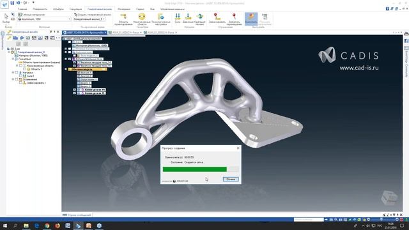Collapse the Генеративный анализ_6 tree node
This screenshot has width=409, height=230.
pyautogui.click(x=9, y=52)
